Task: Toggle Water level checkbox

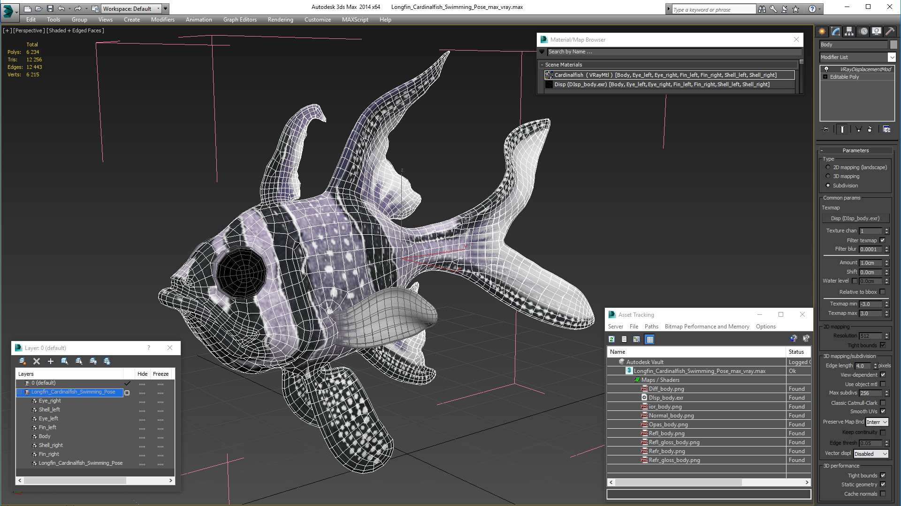Action: tap(855, 281)
